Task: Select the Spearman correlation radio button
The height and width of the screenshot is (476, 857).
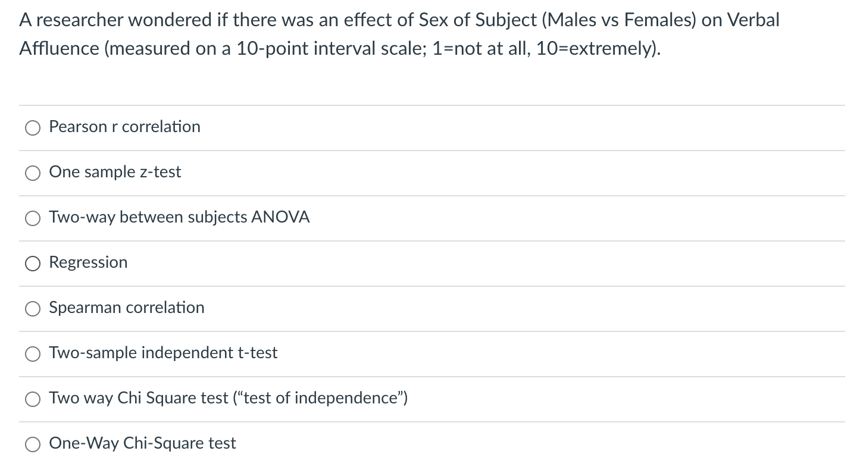Action: tap(33, 309)
